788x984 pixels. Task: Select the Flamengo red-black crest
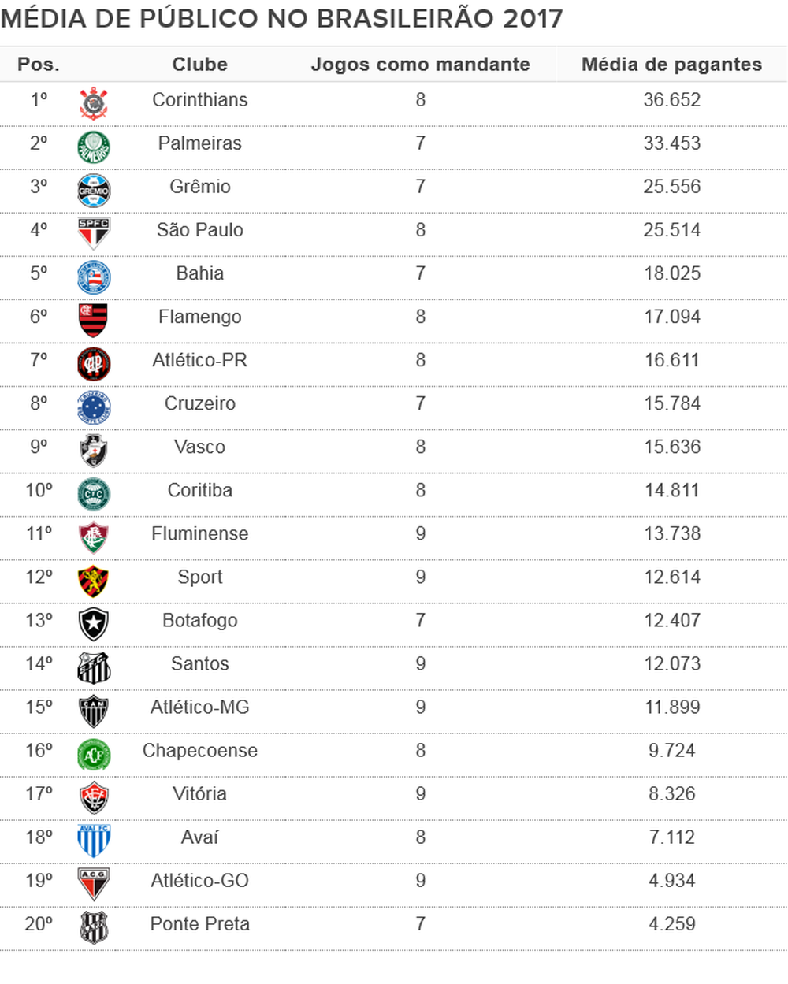94,320
